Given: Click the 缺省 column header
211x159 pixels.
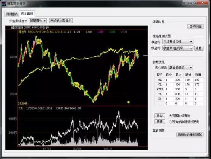Looking at the screenshot, I should coord(188,75).
